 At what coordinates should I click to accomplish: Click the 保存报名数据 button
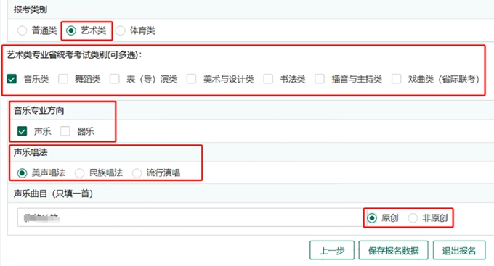click(393, 250)
